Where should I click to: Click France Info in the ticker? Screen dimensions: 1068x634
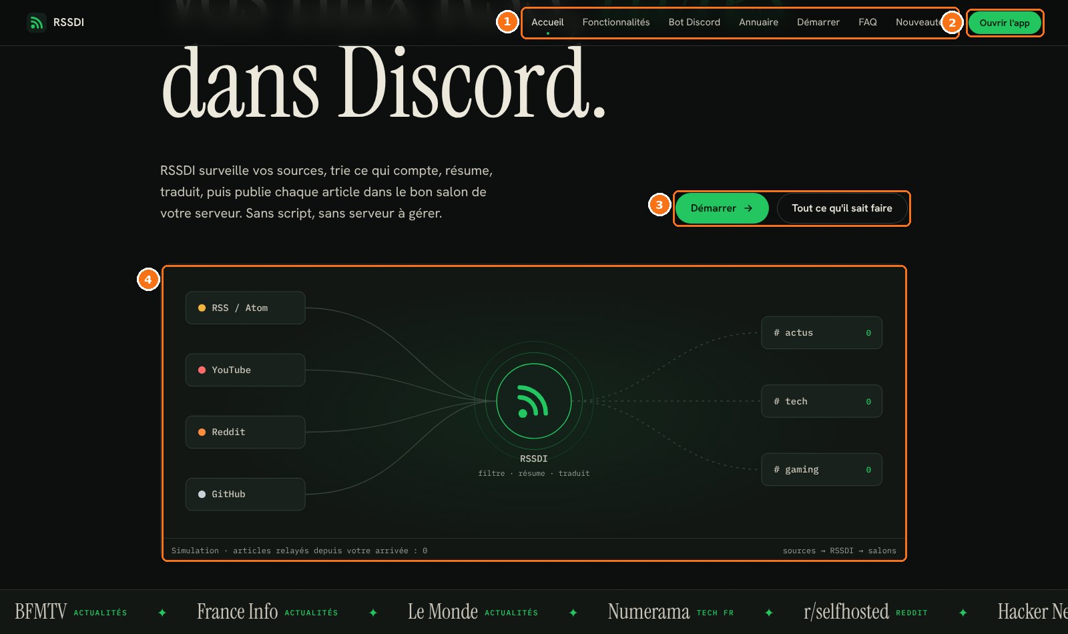pos(237,611)
